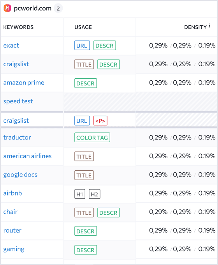Open the 'gaming' keyword link
This screenshot has width=218, height=265.
click(14, 249)
